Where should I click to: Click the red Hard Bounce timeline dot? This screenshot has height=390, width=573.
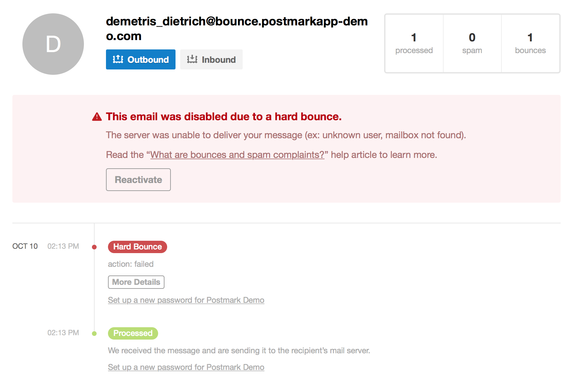click(x=94, y=247)
